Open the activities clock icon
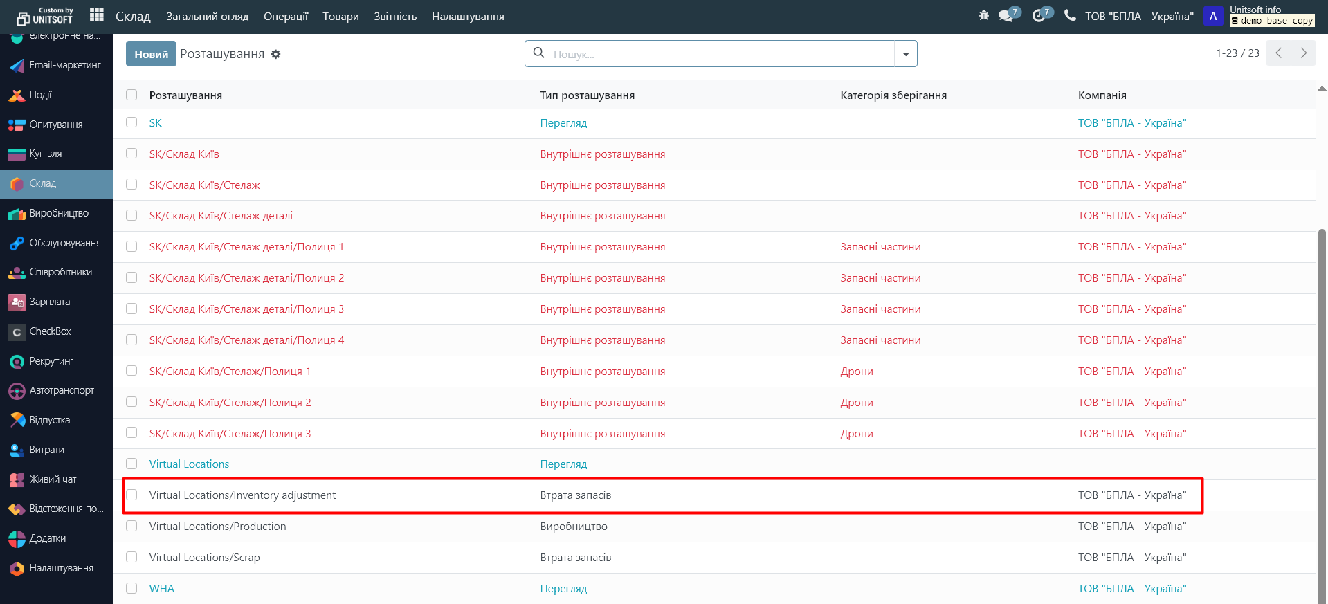This screenshot has width=1328, height=604. click(1039, 15)
